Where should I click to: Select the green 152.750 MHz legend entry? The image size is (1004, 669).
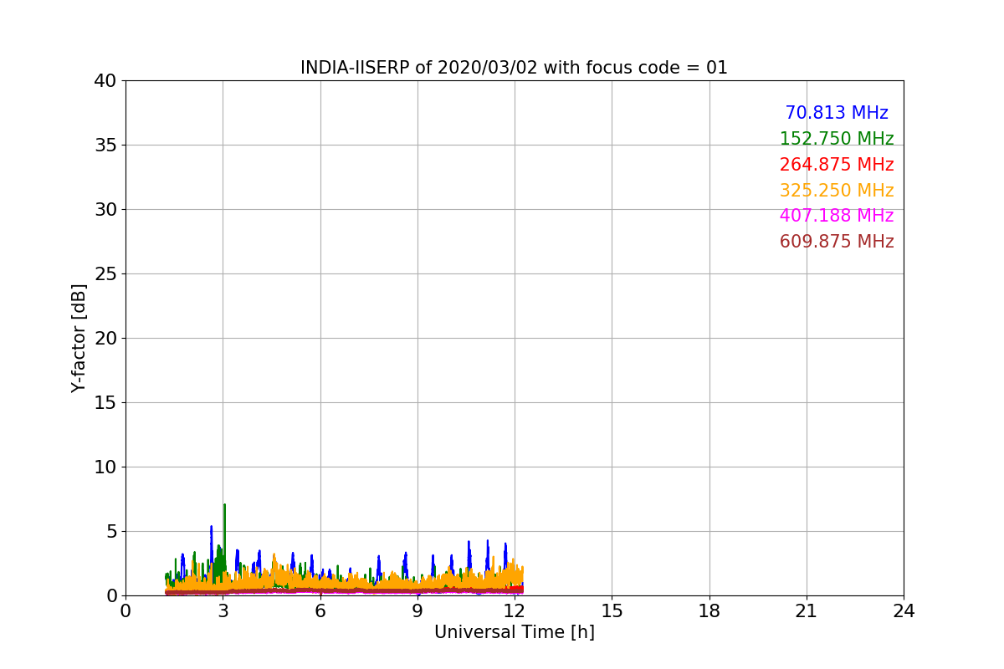836,139
